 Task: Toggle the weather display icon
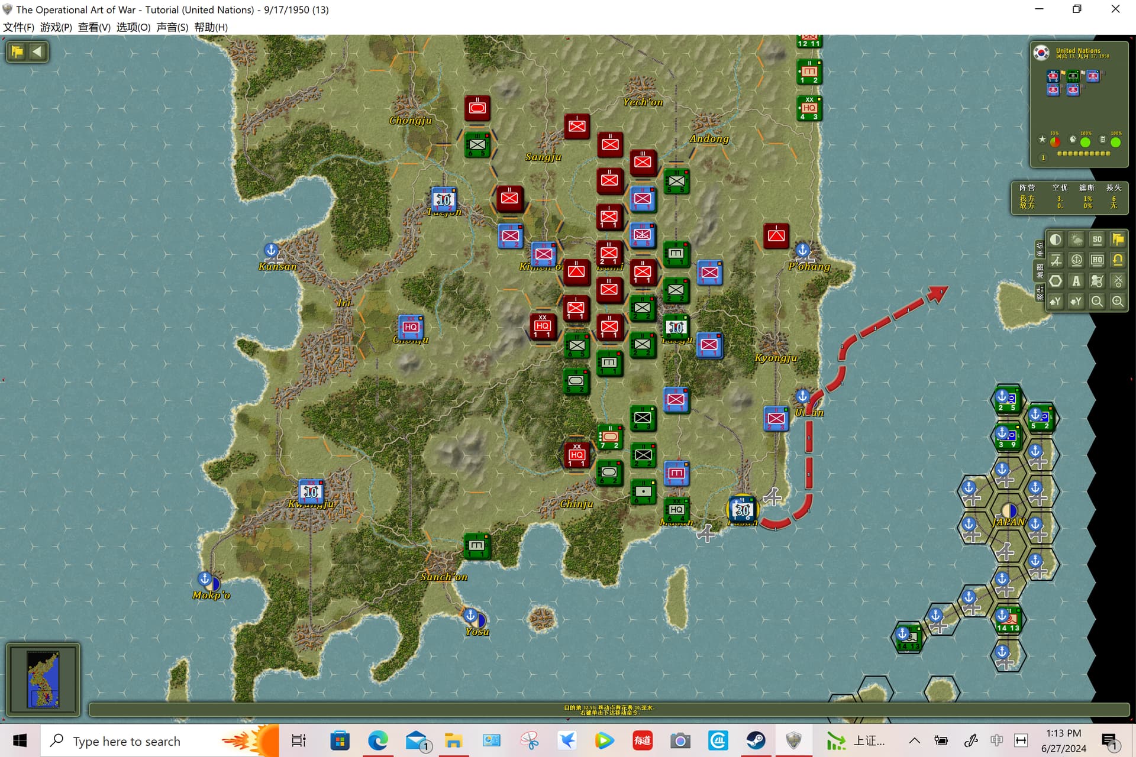pos(1076,240)
